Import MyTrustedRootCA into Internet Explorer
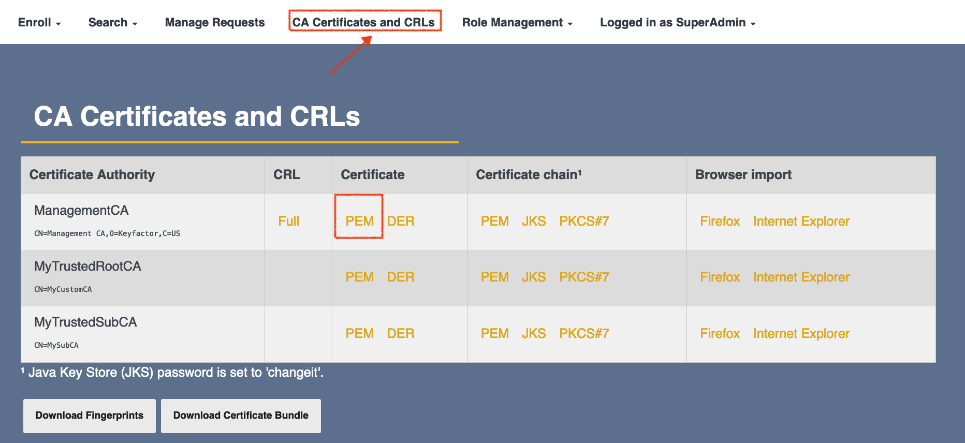 coord(801,277)
